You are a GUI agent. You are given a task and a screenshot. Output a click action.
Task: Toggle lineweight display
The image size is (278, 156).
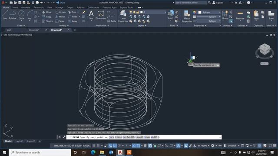pos(145,146)
